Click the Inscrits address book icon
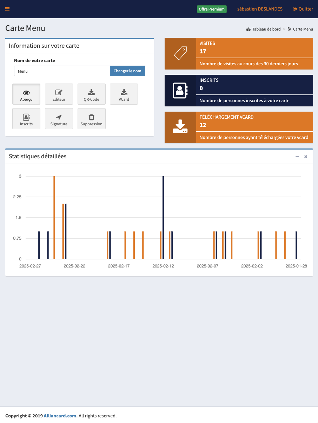This screenshot has height=423, width=318. coord(180,91)
